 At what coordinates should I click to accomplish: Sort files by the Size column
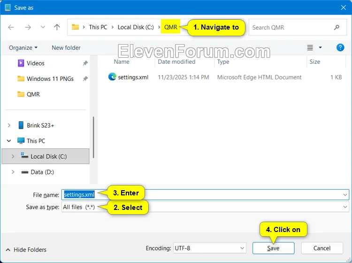(315, 62)
